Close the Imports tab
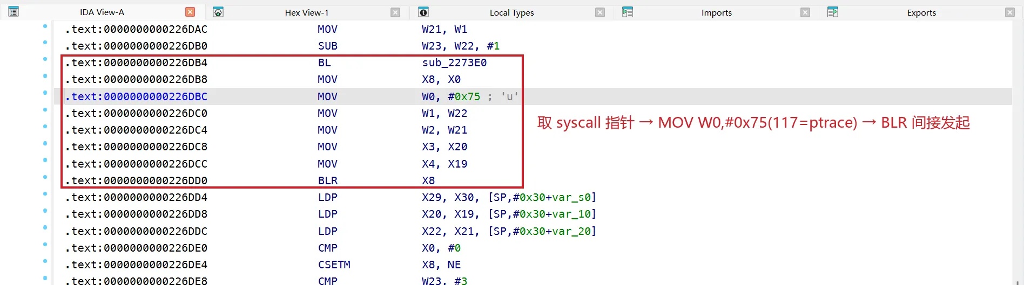The image size is (1024, 285). (x=805, y=12)
